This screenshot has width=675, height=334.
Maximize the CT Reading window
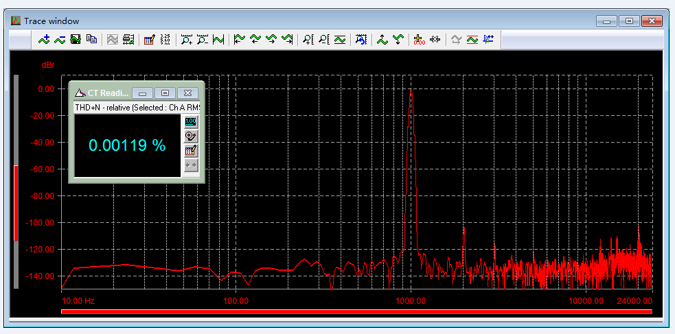(x=165, y=93)
